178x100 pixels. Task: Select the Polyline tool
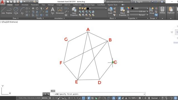click(9, 11)
